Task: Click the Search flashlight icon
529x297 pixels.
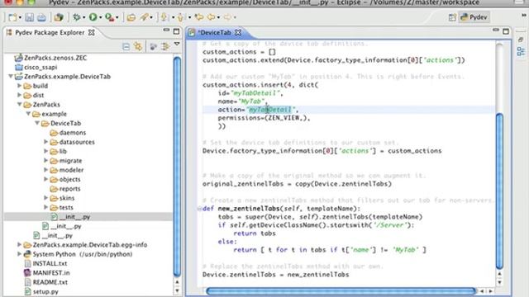Action: 144,17
